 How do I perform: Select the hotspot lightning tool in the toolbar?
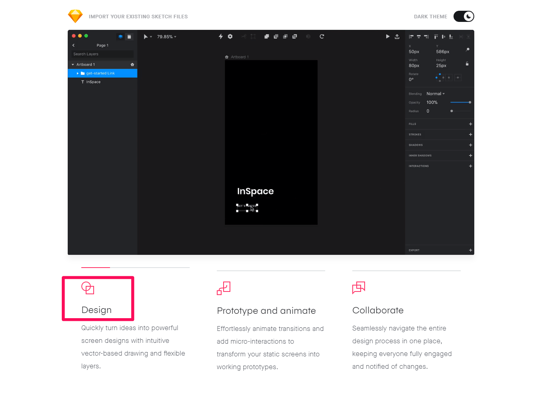point(220,36)
